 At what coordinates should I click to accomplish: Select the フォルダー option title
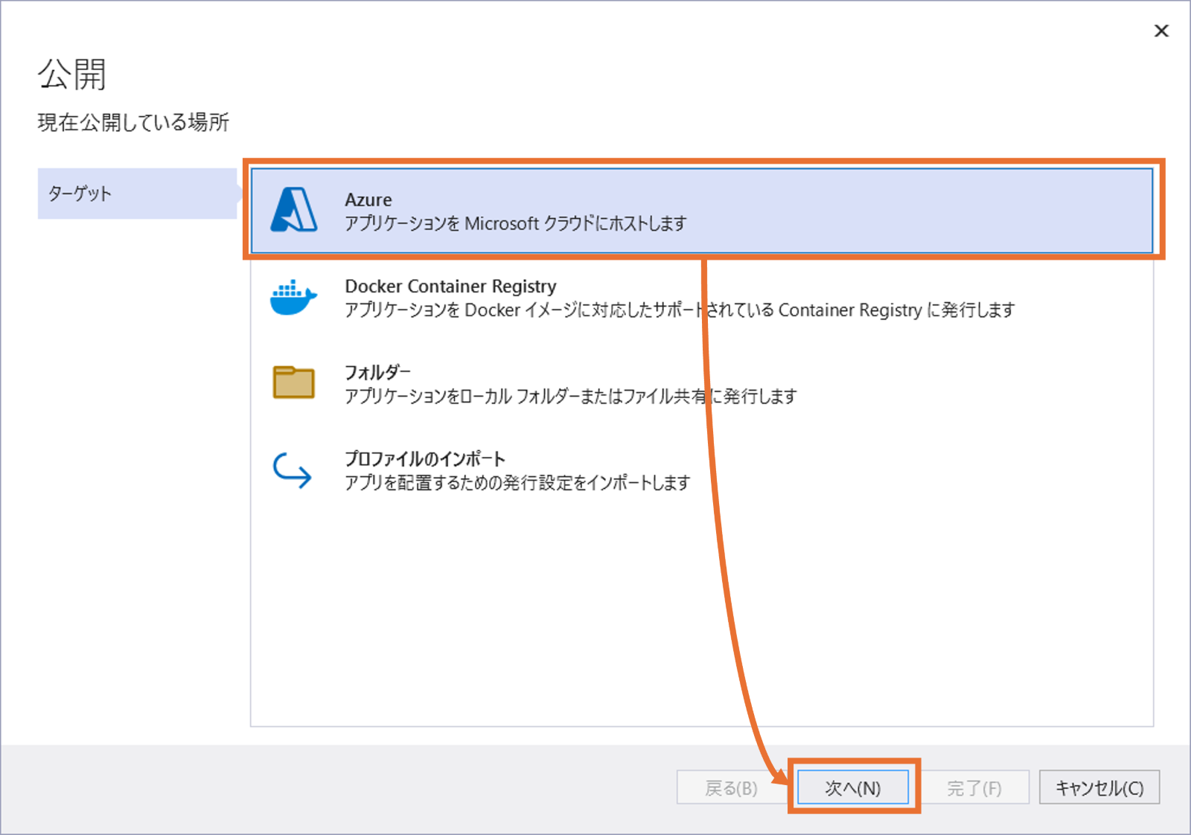click(378, 372)
